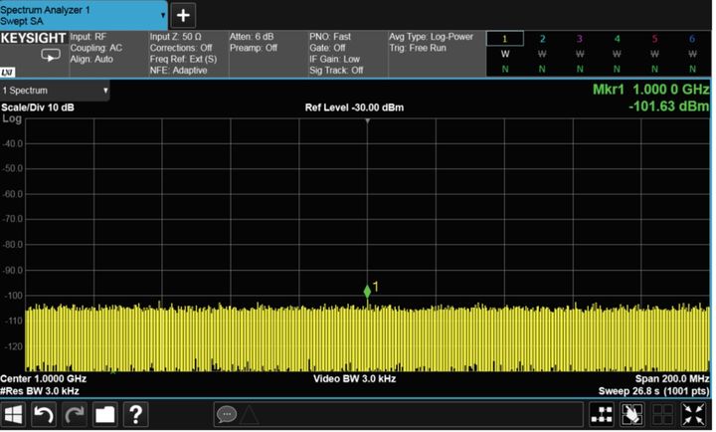716x432 pixels.
Task: Click the speech bubble message icon
Action: pos(226,414)
